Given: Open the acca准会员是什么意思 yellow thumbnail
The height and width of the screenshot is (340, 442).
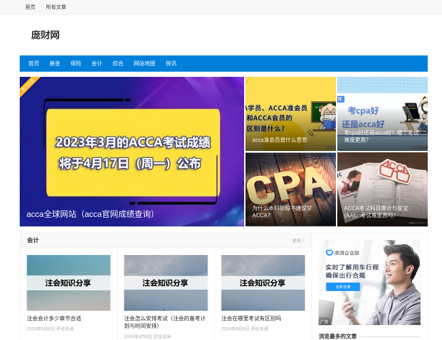Looking at the screenshot, I should [290, 114].
